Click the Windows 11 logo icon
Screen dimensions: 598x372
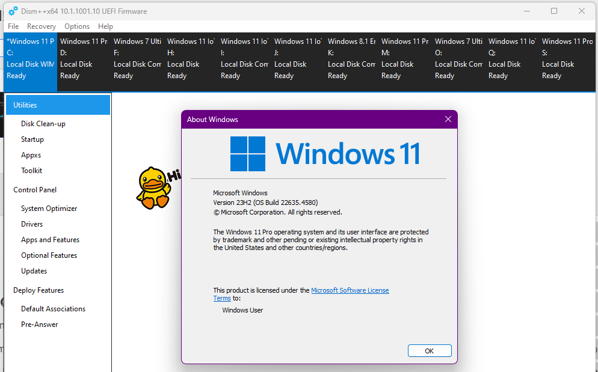[x=248, y=154]
